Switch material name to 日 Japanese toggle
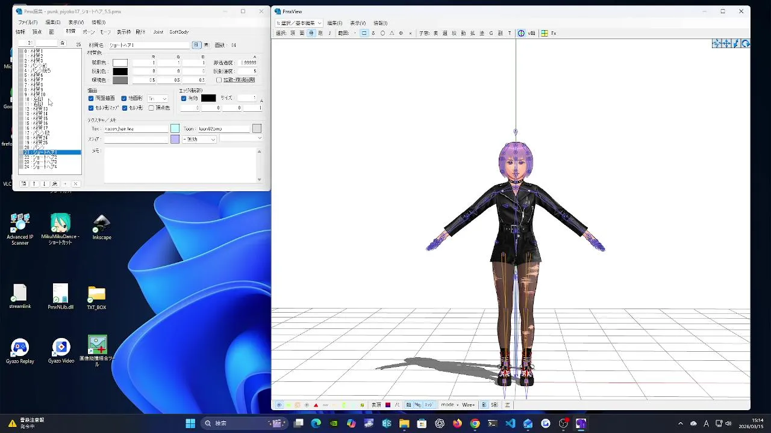 click(x=196, y=45)
